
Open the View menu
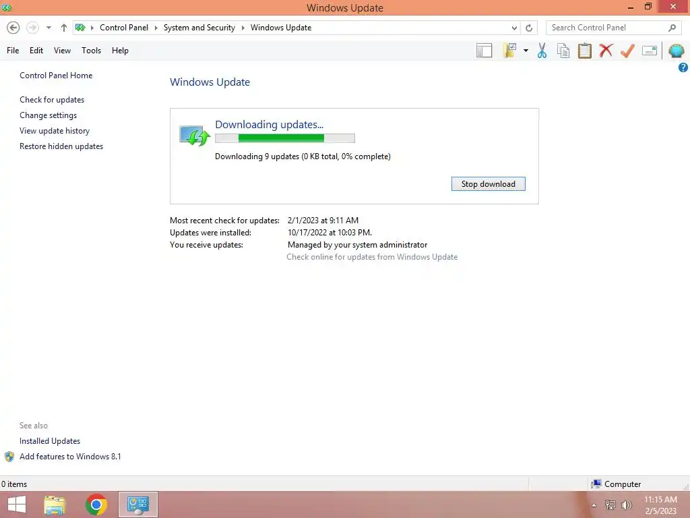62,51
